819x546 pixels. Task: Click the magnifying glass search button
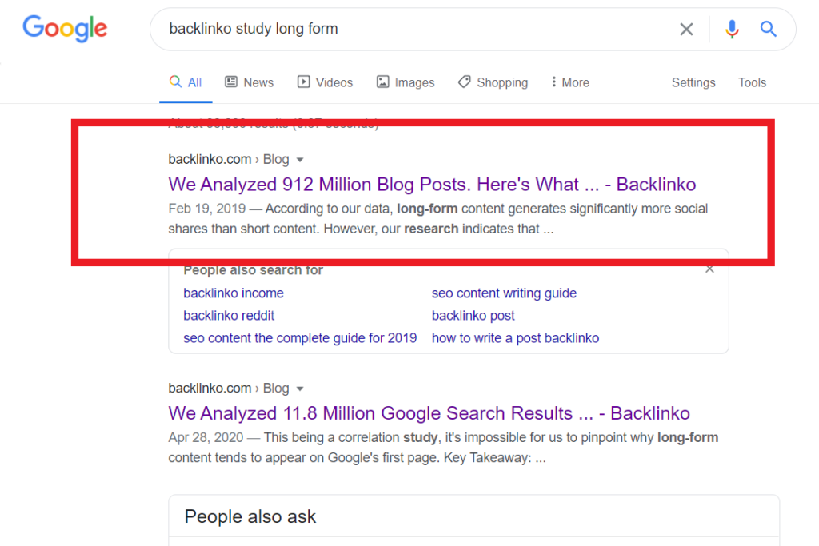point(769,30)
